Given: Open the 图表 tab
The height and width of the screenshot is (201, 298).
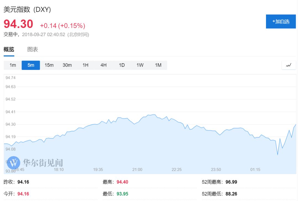Looking at the screenshot, I should click(x=33, y=50).
